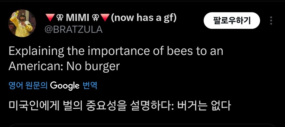The width and height of the screenshot is (285, 127).
Task: Click the Google logo in translation line
Action: coord(64,85)
